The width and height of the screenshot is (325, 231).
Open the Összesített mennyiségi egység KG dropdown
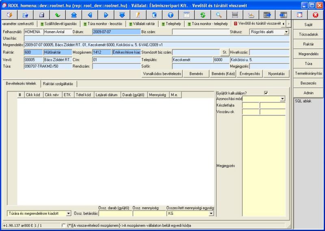click(211, 213)
